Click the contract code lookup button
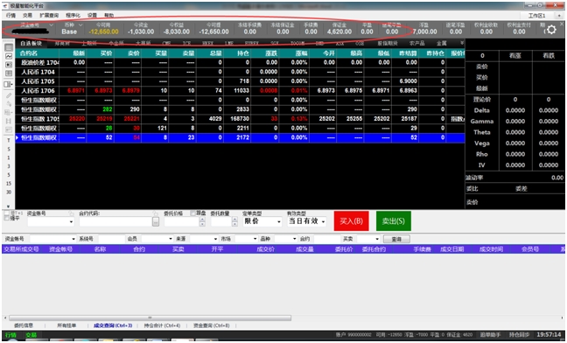Image resolution: width=567 pixels, height=343 pixels. coord(156,222)
